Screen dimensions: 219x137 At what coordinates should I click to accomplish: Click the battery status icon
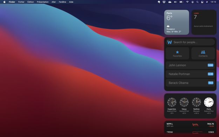click(181, 2)
